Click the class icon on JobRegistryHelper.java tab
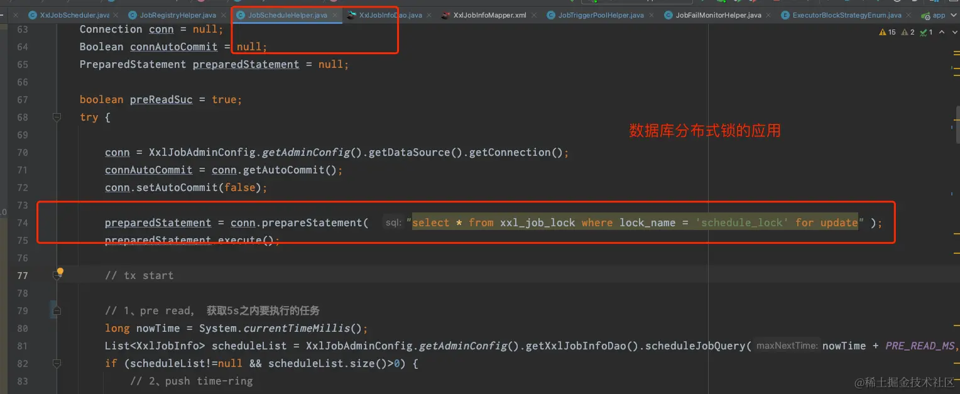Screen dimensions: 960x394 click(x=133, y=15)
